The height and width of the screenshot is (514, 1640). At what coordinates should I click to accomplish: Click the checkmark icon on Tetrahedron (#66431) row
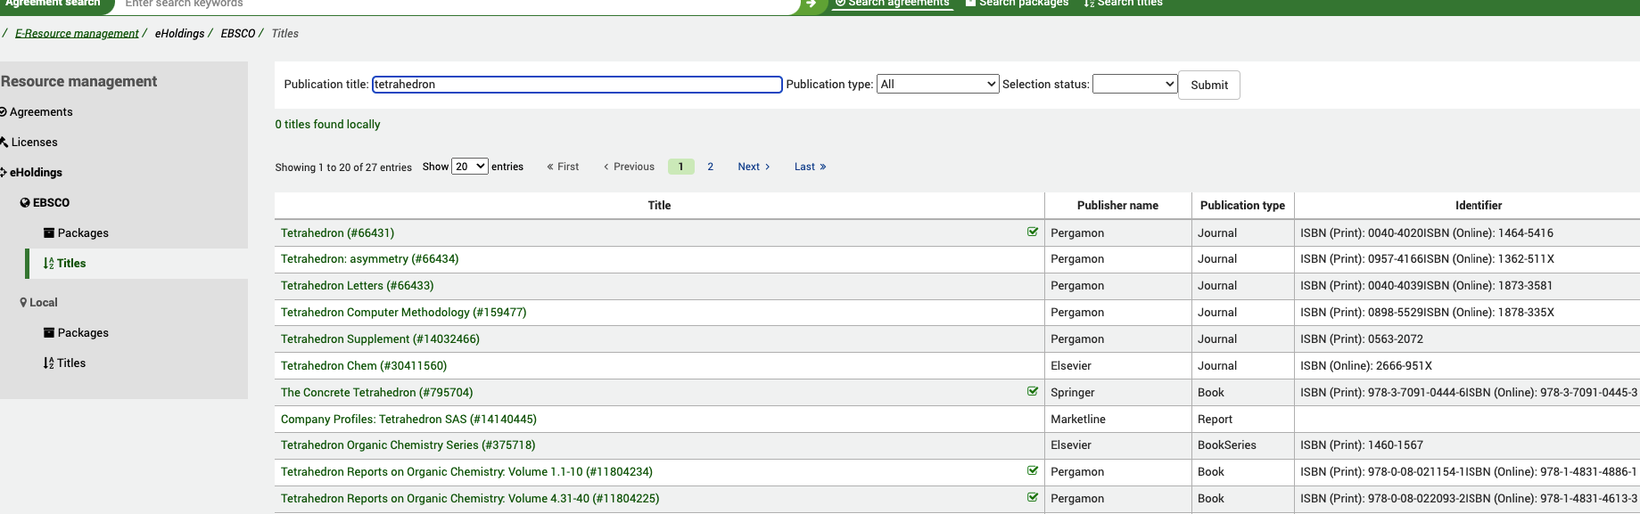tap(1033, 233)
